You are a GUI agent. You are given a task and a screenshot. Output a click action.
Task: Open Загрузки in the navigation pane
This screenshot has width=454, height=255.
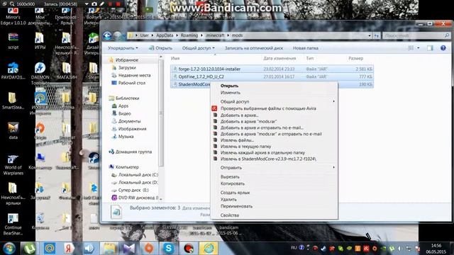(x=127, y=68)
